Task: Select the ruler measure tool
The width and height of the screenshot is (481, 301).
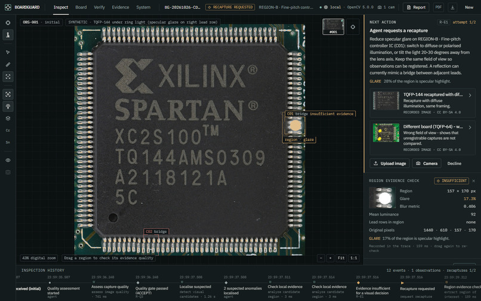Action: [8, 64]
